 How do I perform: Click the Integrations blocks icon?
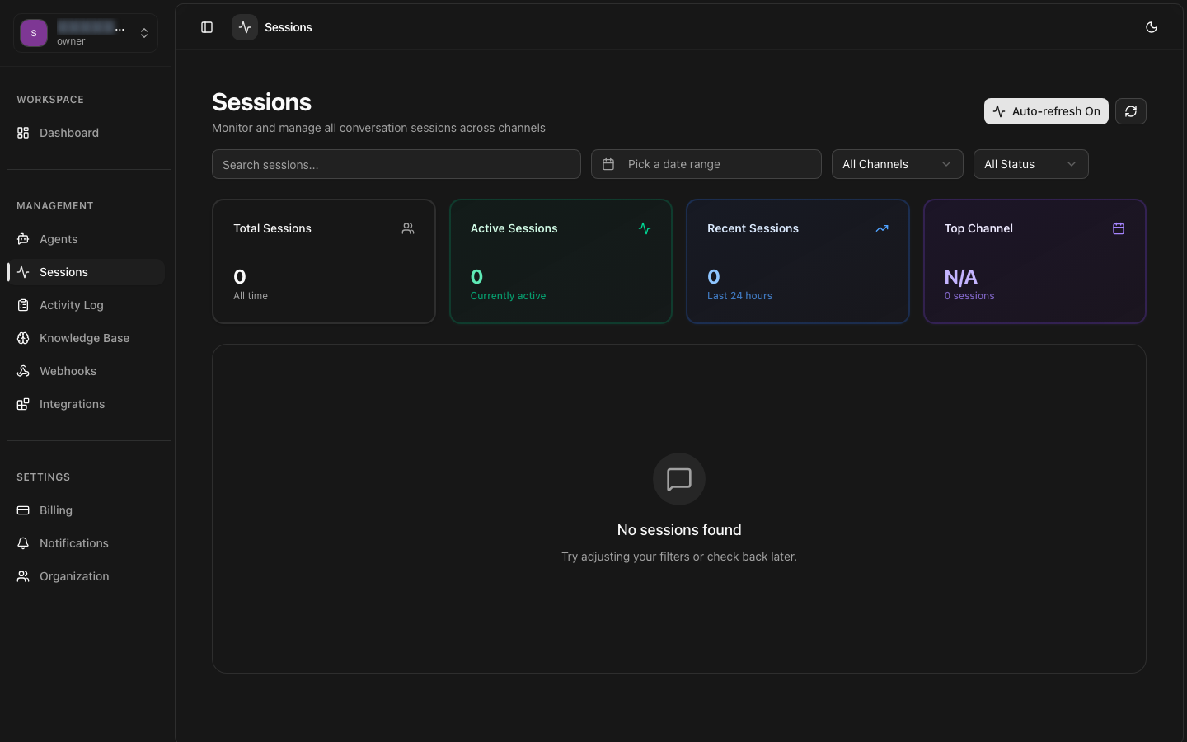pyautogui.click(x=23, y=404)
